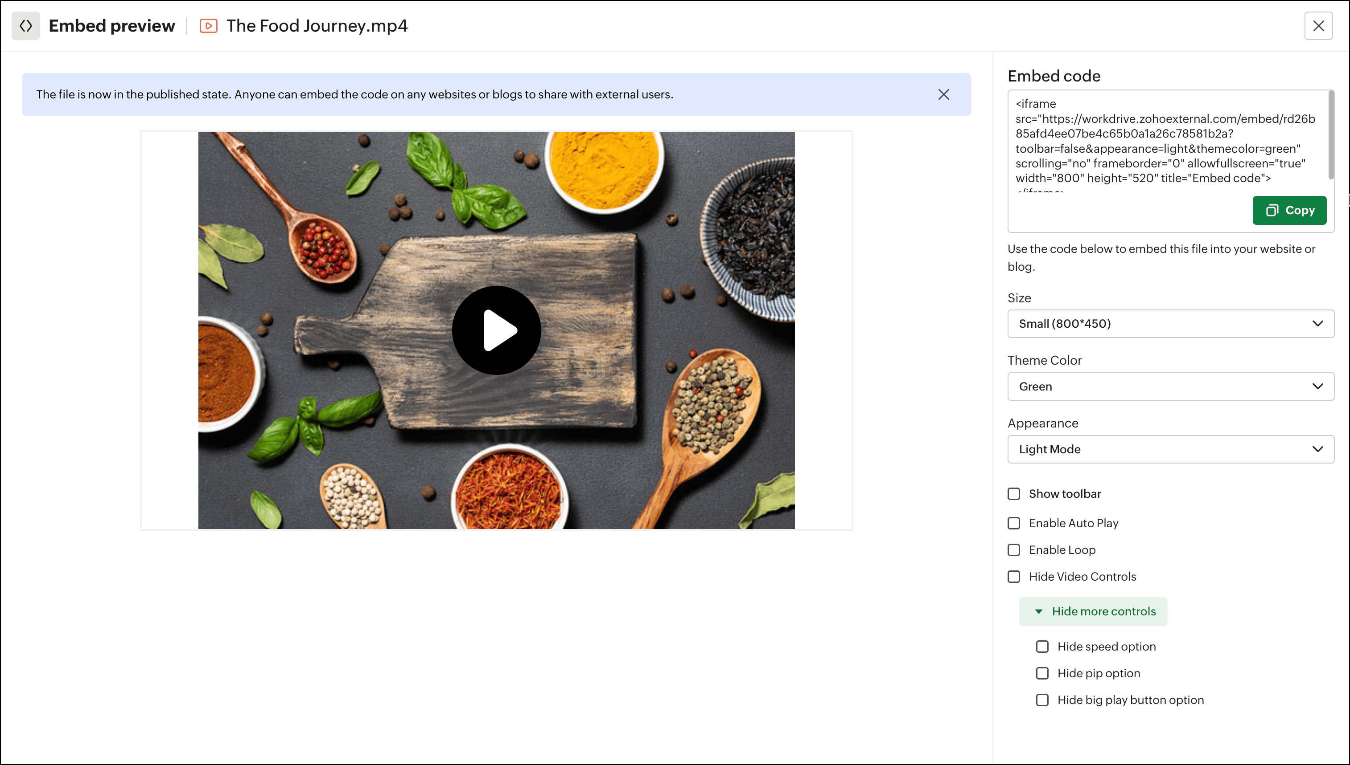Tick the Enable Loop checkbox
The width and height of the screenshot is (1350, 765).
click(x=1014, y=549)
